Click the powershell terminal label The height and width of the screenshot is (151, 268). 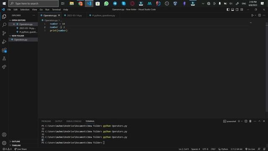tap(229, 121)
